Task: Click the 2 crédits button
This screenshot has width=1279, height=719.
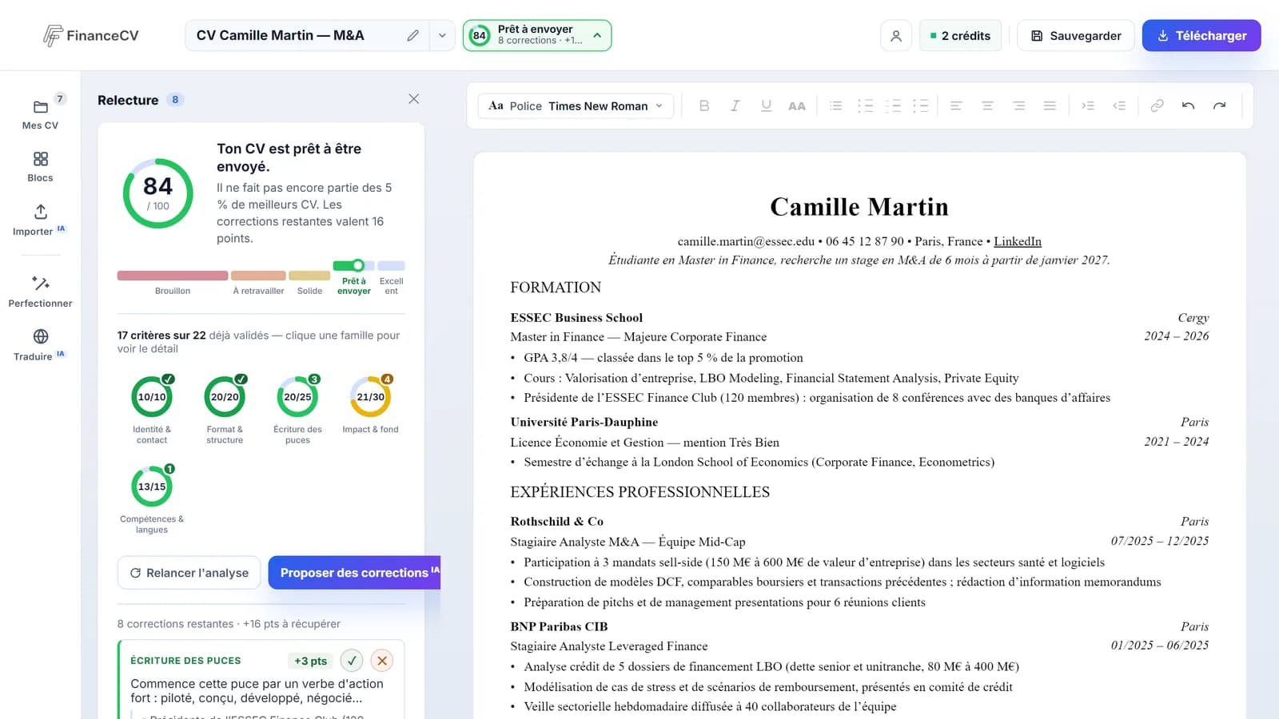Action: tap(960, 36)
